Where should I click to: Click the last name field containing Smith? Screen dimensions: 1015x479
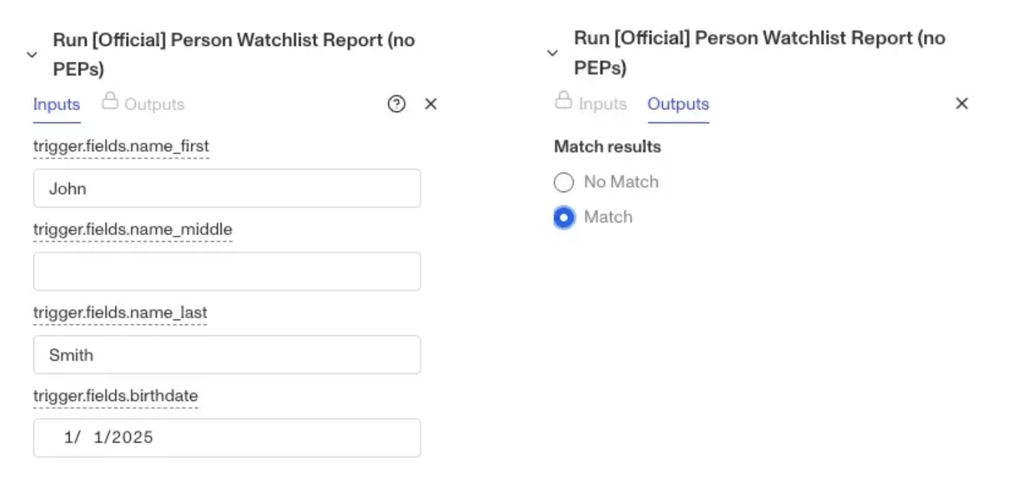click(x=227, y=354)
